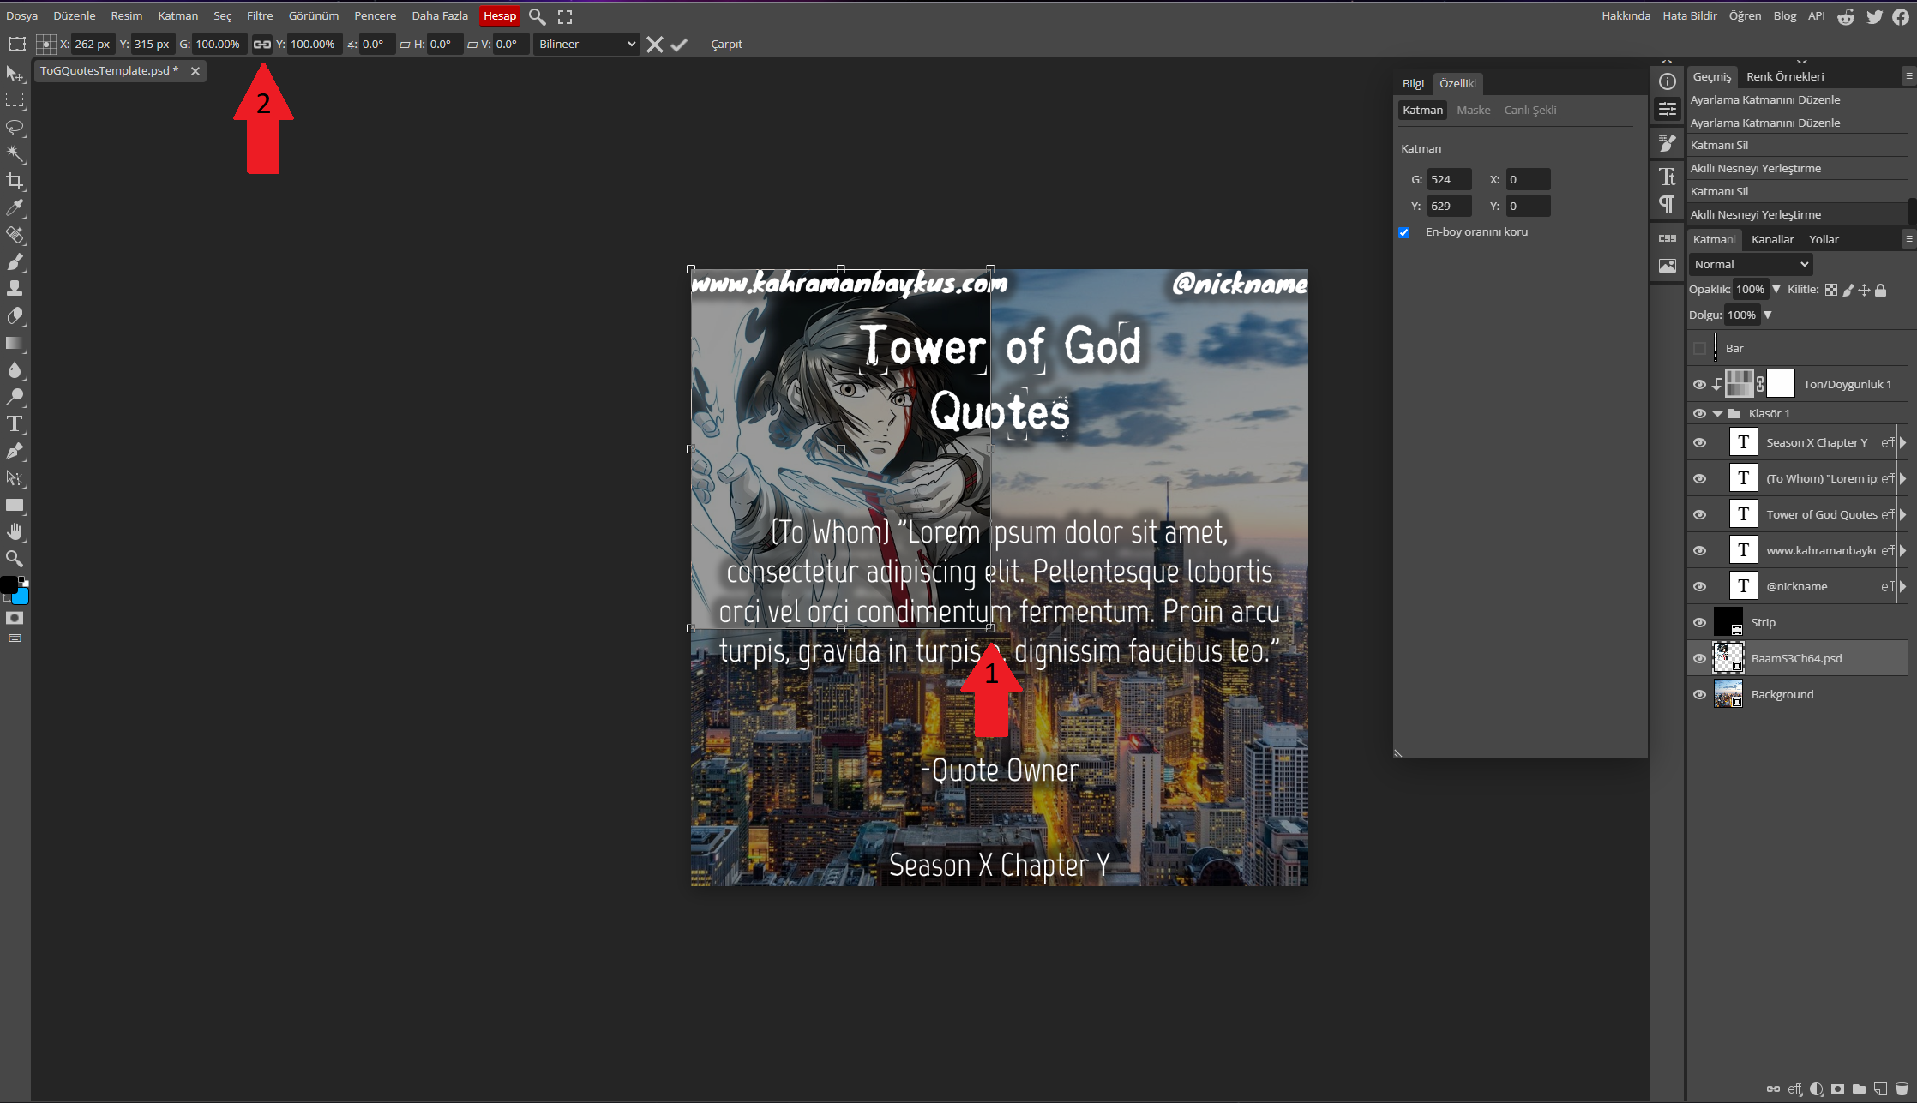The image size is (1917, 1103).
Task: Select the Gradient tool
Action: 15,343
